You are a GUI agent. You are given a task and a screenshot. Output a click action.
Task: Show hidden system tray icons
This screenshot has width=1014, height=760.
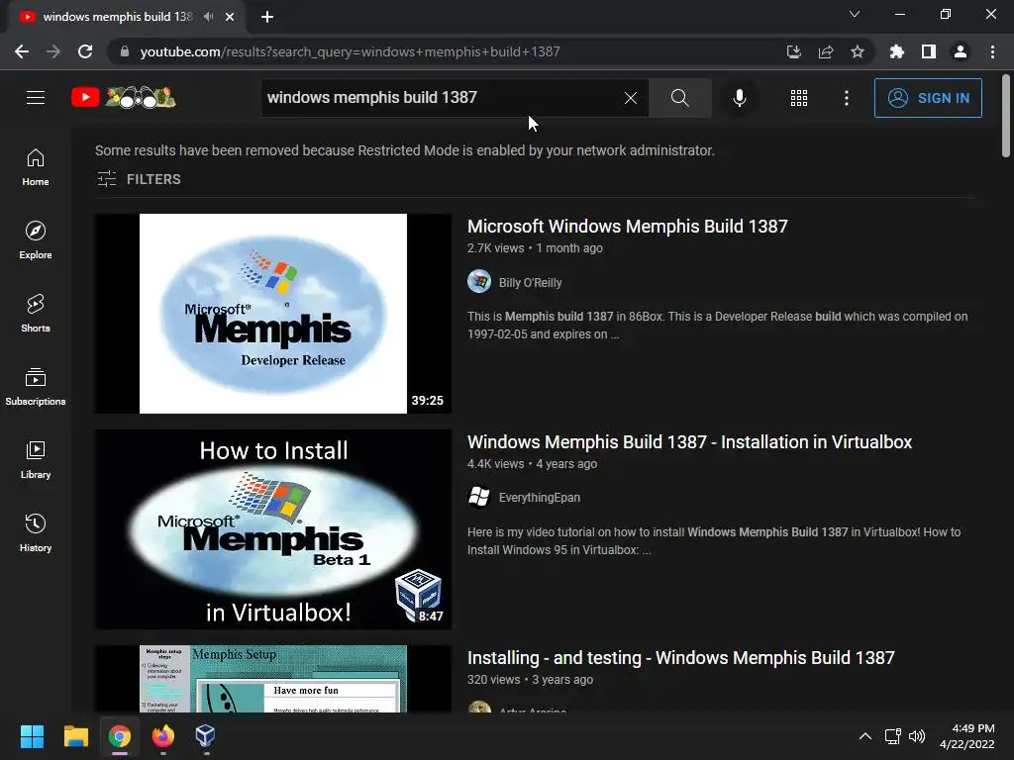click(864, 736)
